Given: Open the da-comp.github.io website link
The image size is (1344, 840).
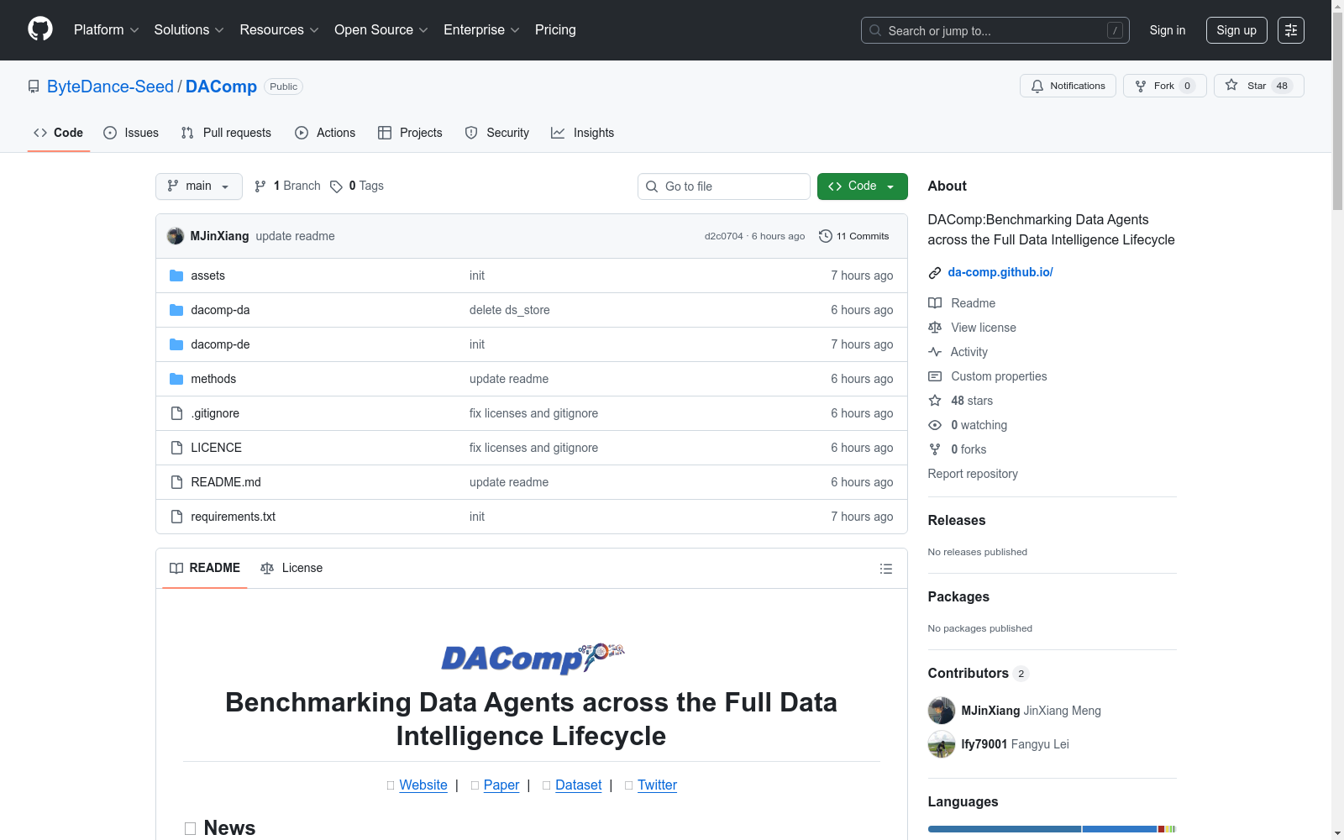Looking at the screenshot, I should [x=1000, y=272].
